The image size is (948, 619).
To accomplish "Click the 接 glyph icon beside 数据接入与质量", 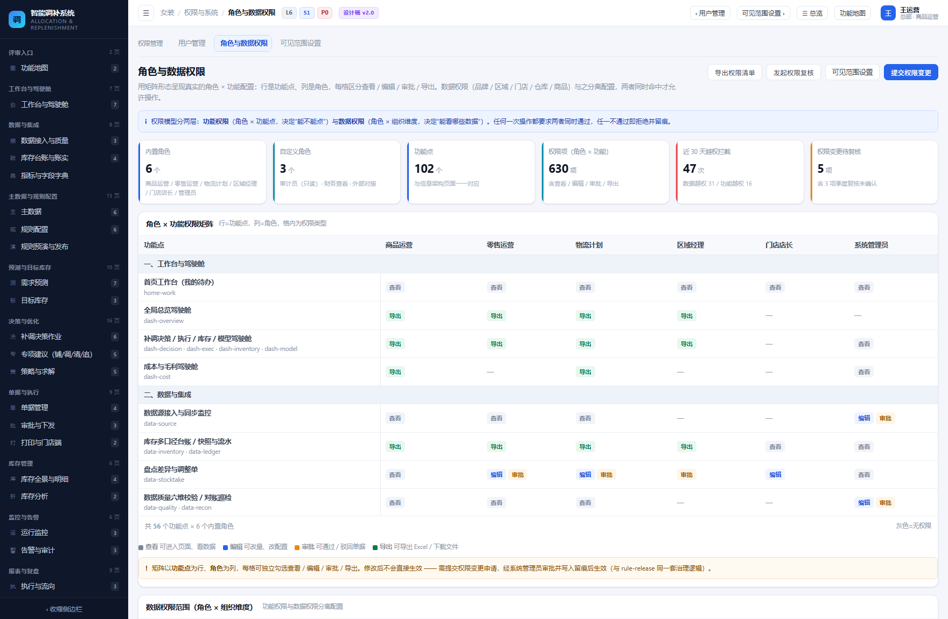I will pos(13,141).
